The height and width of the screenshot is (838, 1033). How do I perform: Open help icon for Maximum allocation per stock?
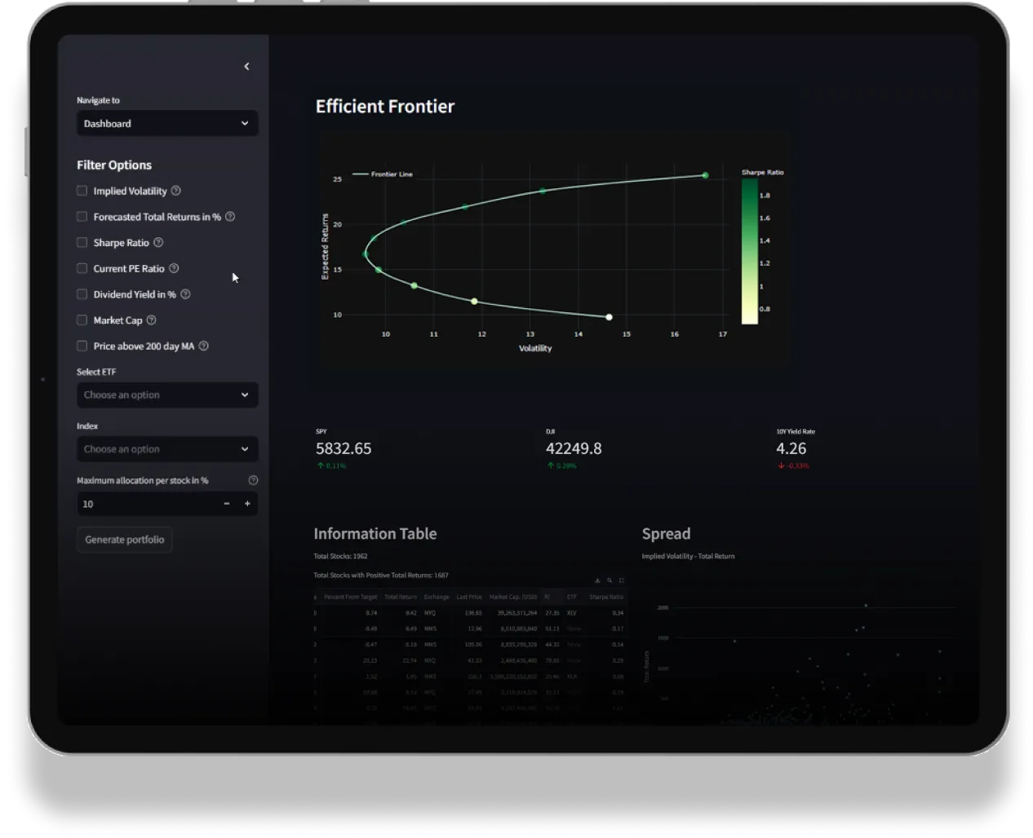253,480
